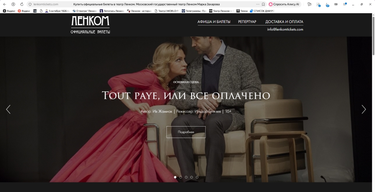
Task: Open the Yandex Browser main menu
Action: tap(345, 4)
